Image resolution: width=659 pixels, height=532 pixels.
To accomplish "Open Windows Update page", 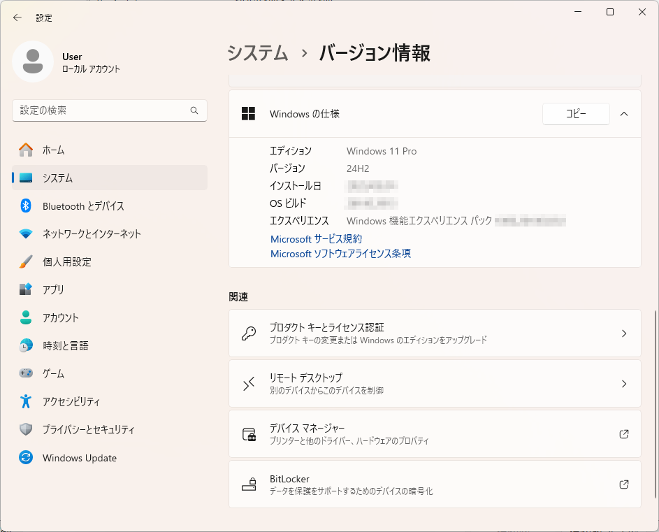I will click(x=110, y=458).
